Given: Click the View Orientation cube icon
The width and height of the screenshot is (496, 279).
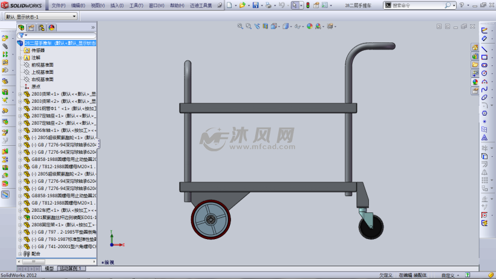Looking at the screenshot, I should (274, 26).
